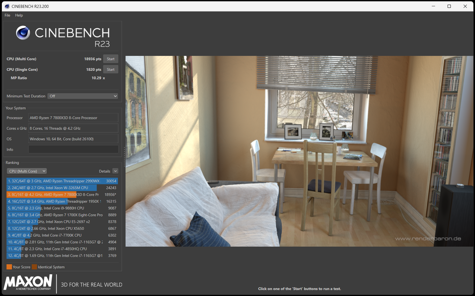Click the status message about Start buttons
The height and width of the screenshot is (296, 475).
click(x=299, y=289)
